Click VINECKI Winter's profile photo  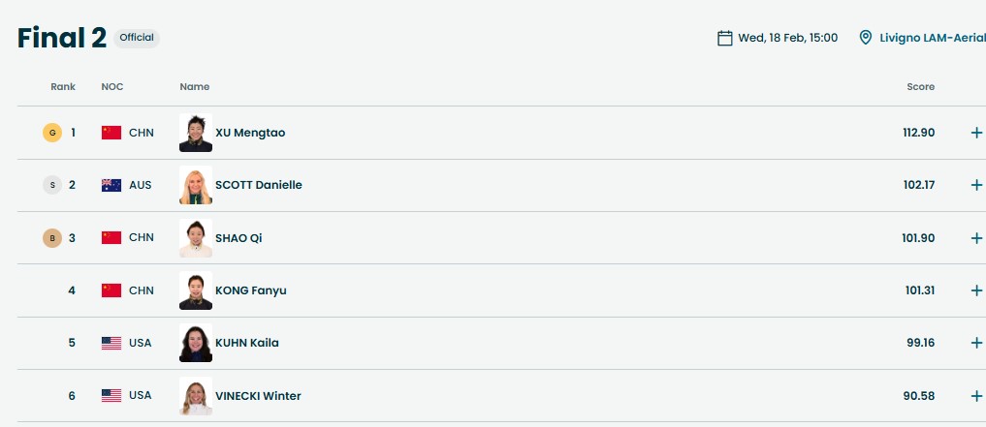click(196, 395)
